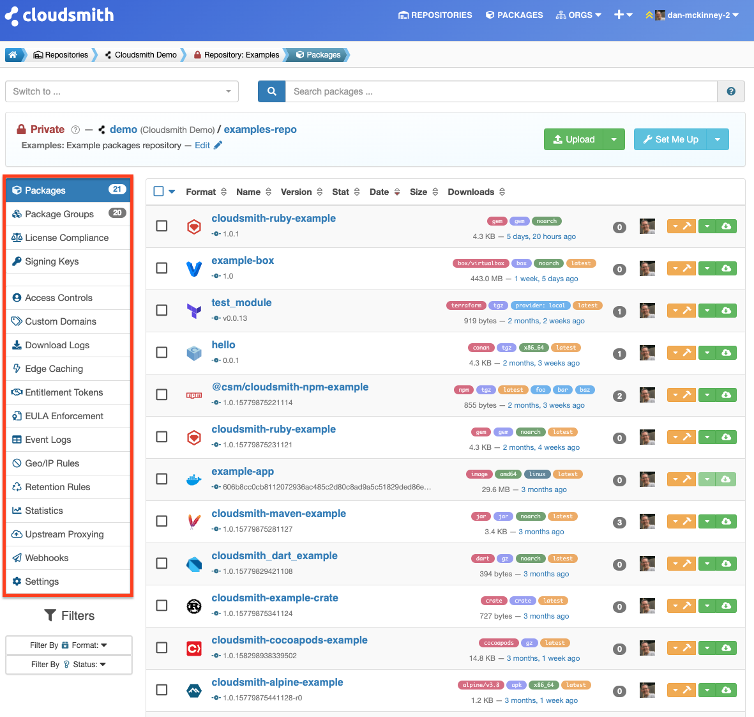Screen dimensions: 754x717
Task: Open the cloudsmith_dart_example package link
Action: pos(274,556)
